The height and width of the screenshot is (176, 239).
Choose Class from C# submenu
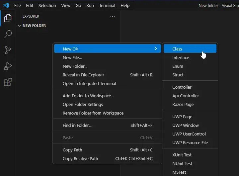tap(177, 49)
